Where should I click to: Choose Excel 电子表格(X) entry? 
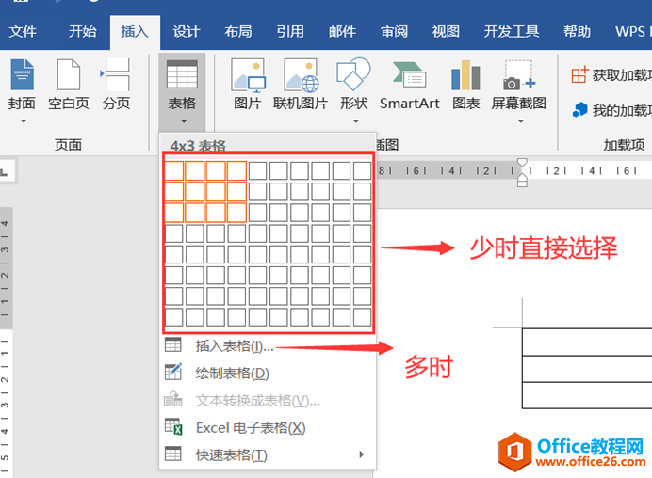point(269,428)
